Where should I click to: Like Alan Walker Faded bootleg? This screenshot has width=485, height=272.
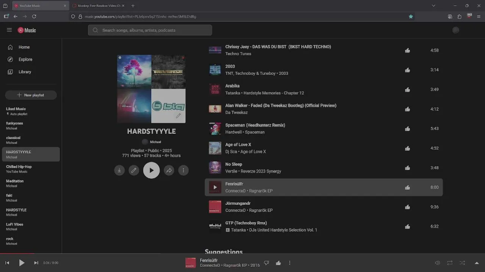click(407, 109)
